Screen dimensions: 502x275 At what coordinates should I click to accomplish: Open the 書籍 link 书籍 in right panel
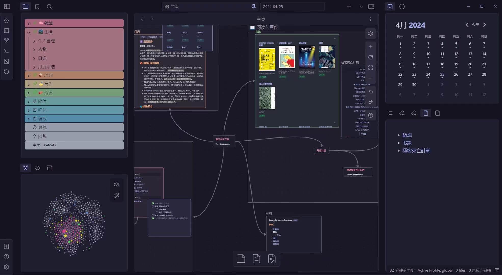click(x=407, y=143)
